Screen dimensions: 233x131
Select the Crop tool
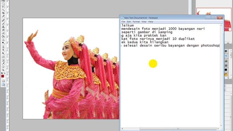(x=3, y=13)
